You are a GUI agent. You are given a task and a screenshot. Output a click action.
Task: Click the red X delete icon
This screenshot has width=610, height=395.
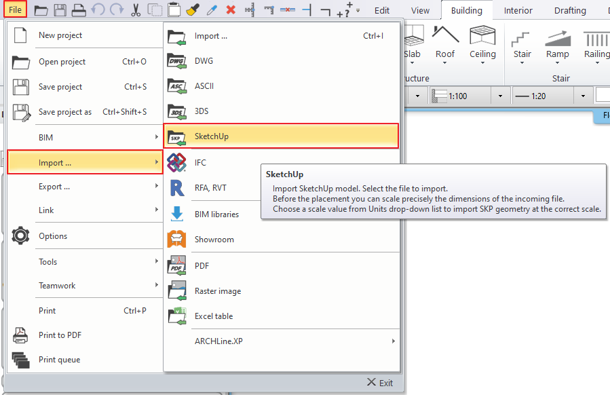(x=231, y=10)
